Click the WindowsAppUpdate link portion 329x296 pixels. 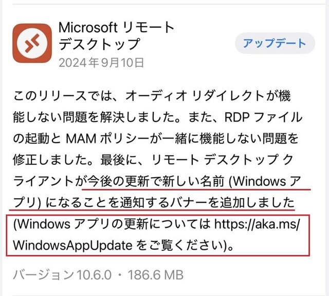coord(72,246)
